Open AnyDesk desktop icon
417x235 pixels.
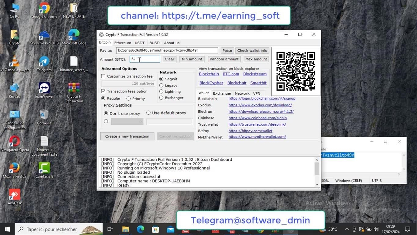tap(14, 195)
